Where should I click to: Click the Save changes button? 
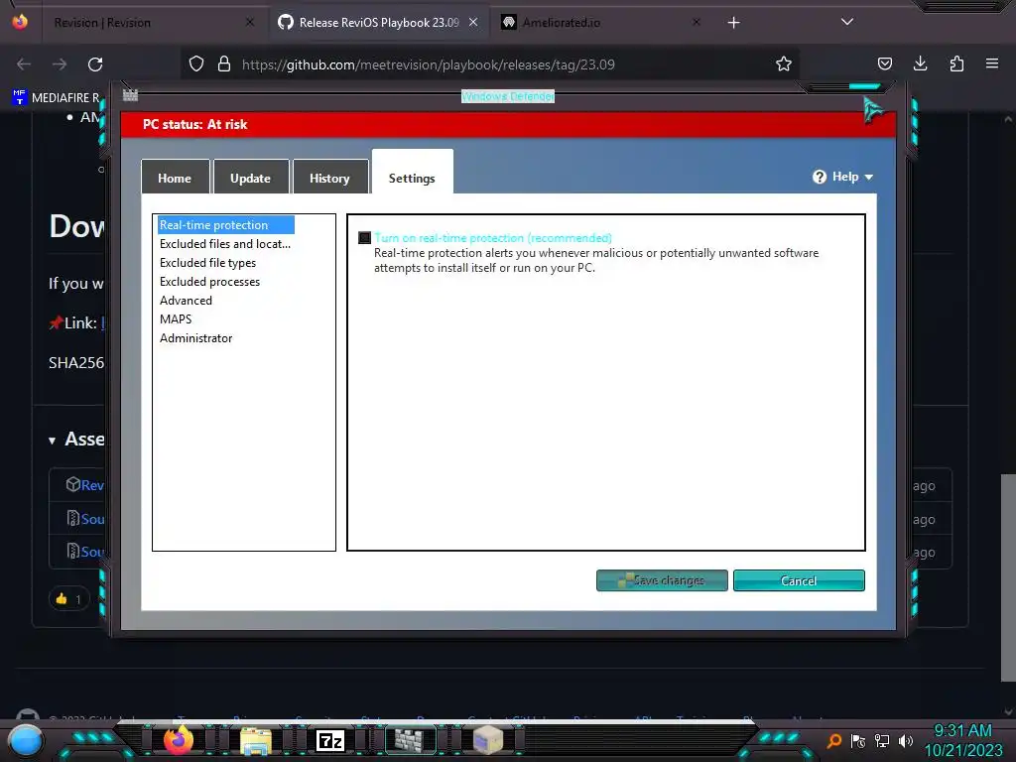pos(662,580)
